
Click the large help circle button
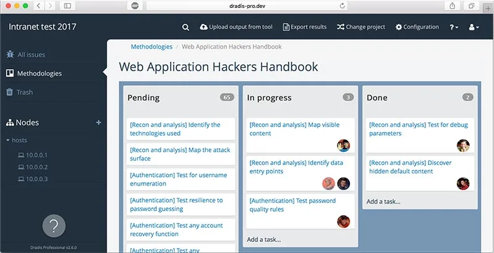pos(54,226)
